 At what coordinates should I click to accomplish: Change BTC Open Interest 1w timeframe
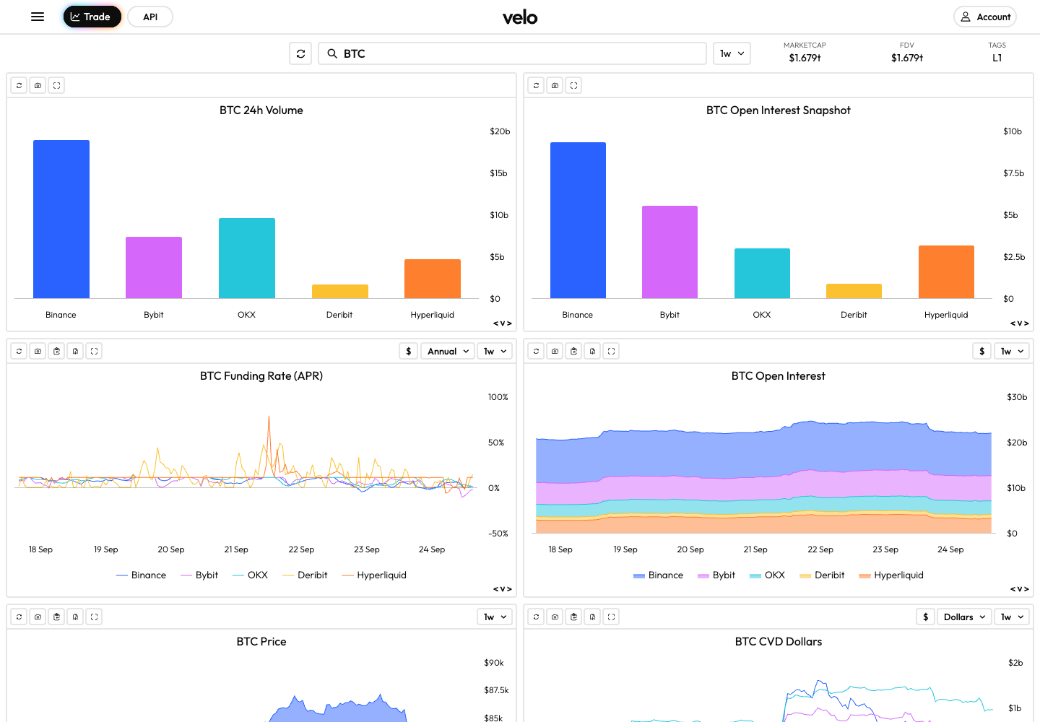(x=1013, y=351)
